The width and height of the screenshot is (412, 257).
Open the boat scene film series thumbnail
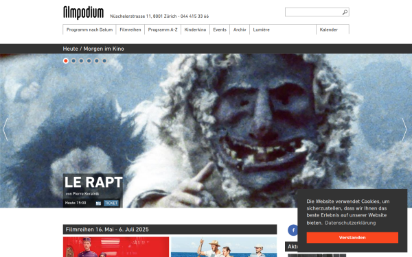(224, 247)
